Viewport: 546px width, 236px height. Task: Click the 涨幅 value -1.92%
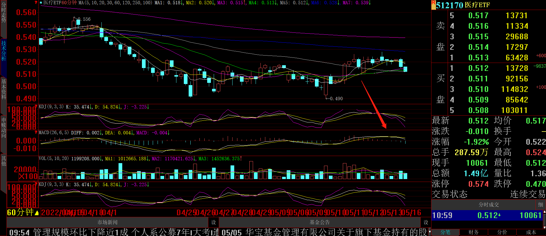coord(476,142)
